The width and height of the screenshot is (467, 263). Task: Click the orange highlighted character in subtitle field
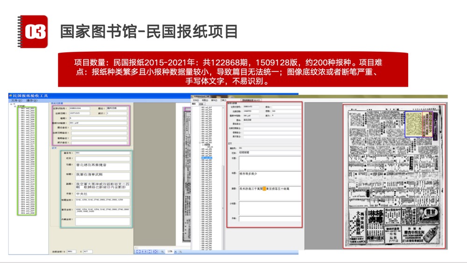[x=264, y=188]
